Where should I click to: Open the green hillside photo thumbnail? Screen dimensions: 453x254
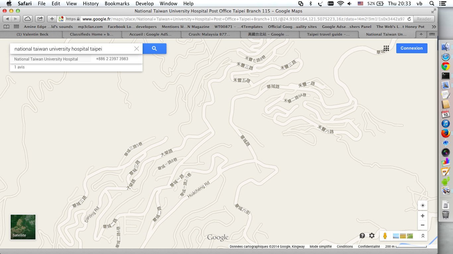coord(410,236)
